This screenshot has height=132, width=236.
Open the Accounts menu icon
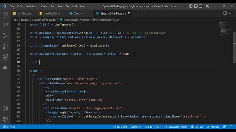coord(5,109)
